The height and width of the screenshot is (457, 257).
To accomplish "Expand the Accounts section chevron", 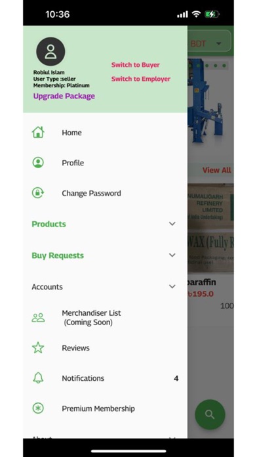I will 172,286.
